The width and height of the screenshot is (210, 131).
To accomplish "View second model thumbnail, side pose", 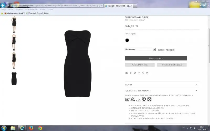I will (14, 42).
